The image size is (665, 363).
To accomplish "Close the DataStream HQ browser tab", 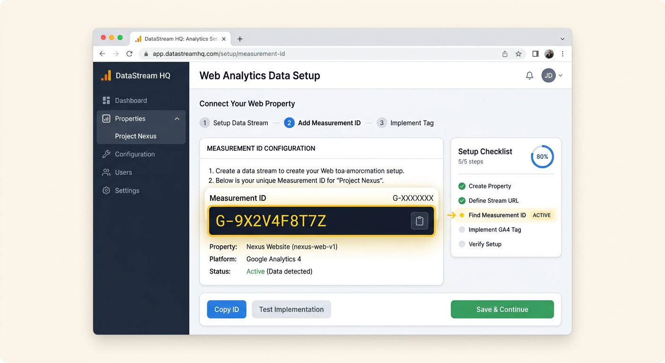I will pos(224,39).
